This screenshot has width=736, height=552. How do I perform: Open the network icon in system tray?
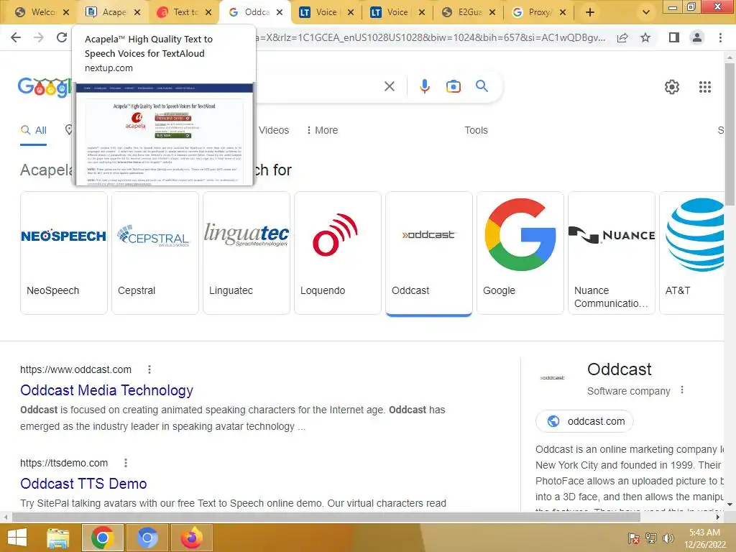(x=650, y=538)
